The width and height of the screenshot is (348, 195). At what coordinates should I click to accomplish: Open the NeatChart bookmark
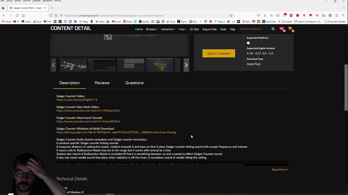269,22
